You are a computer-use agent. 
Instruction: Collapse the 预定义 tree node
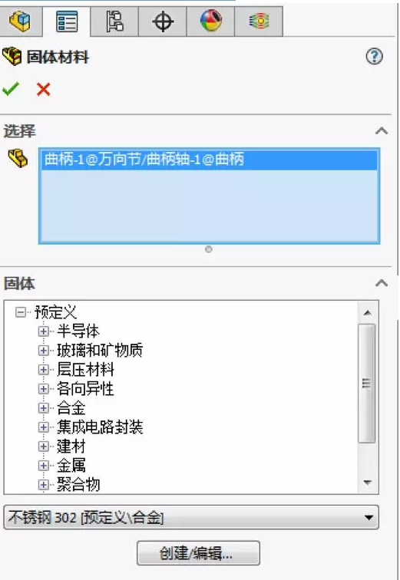pyautogui.click(x=21, y=312)
